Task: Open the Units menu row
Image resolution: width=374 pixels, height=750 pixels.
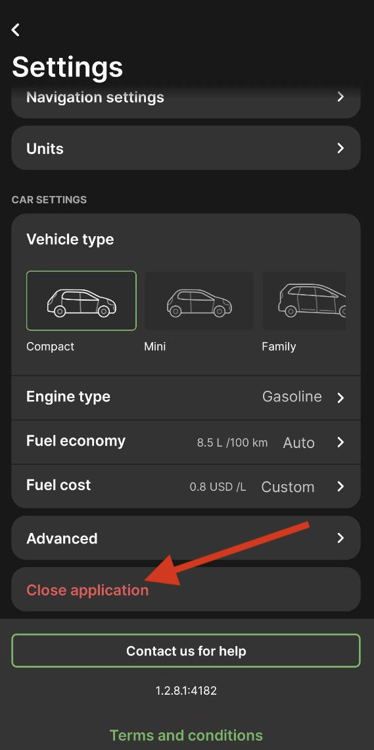Action: coord(186,148)
